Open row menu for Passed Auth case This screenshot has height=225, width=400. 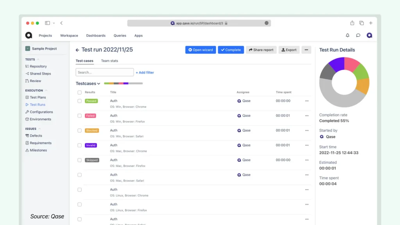(x=307, y=101)
